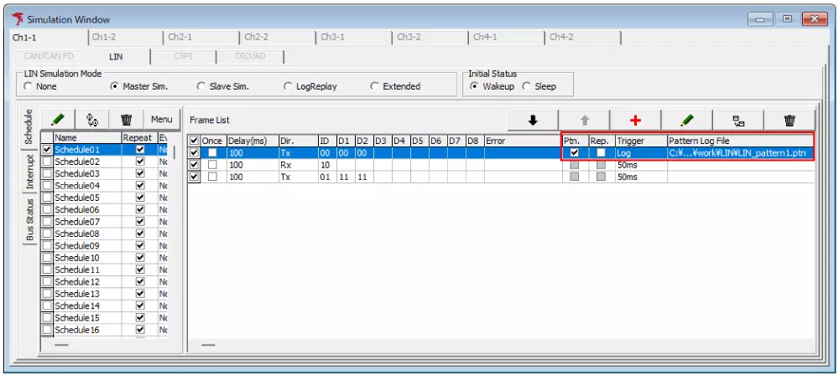Viewport: 839px width, 375px height.
Task: Click the trash icon above Pattern Log File
Action: click(x=789, y=121)
